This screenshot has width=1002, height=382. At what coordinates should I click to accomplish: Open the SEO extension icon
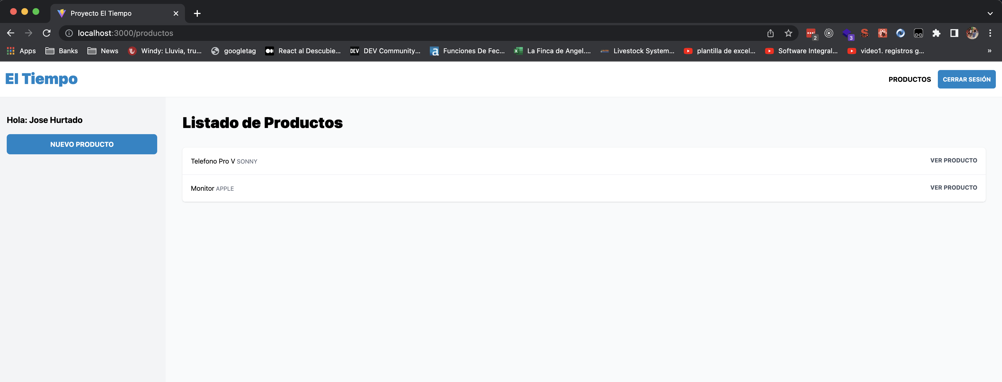point(865,33)
